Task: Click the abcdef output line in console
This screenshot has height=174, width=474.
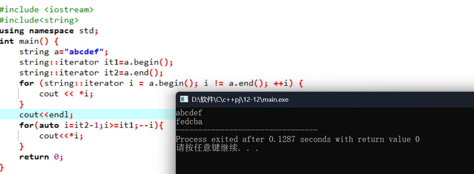Action: 189,113
